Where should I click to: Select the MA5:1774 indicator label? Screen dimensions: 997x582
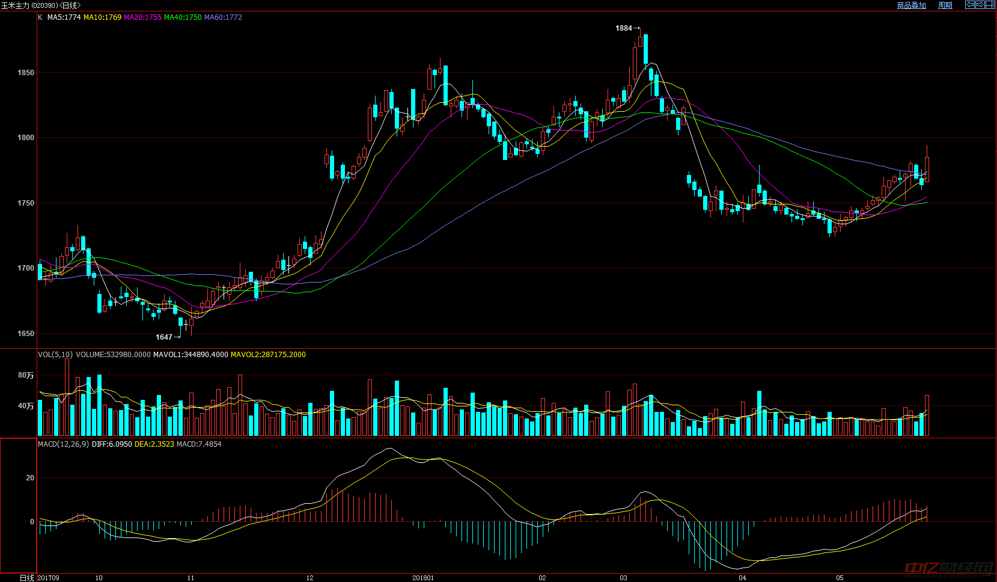pyautogui.click(x=64, y=17)
